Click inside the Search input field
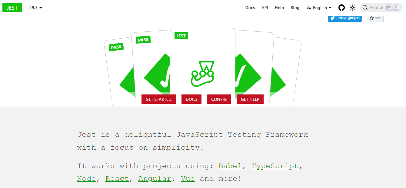This screenshot has width=406, height=188. pyautogui.click(x=377, y=7)
